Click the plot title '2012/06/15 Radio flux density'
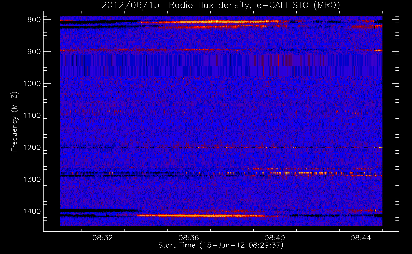Image resolution: width=412 pixels, height=254 pixels. click(x=221, y=5)
